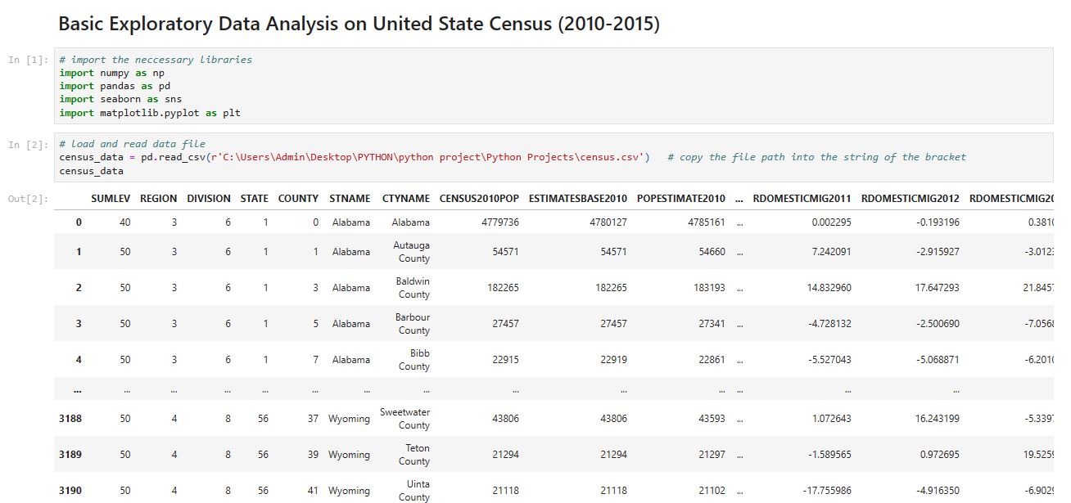
Task: Click the 'import seaborn as sns' line
Action: (x=120, y=99)
